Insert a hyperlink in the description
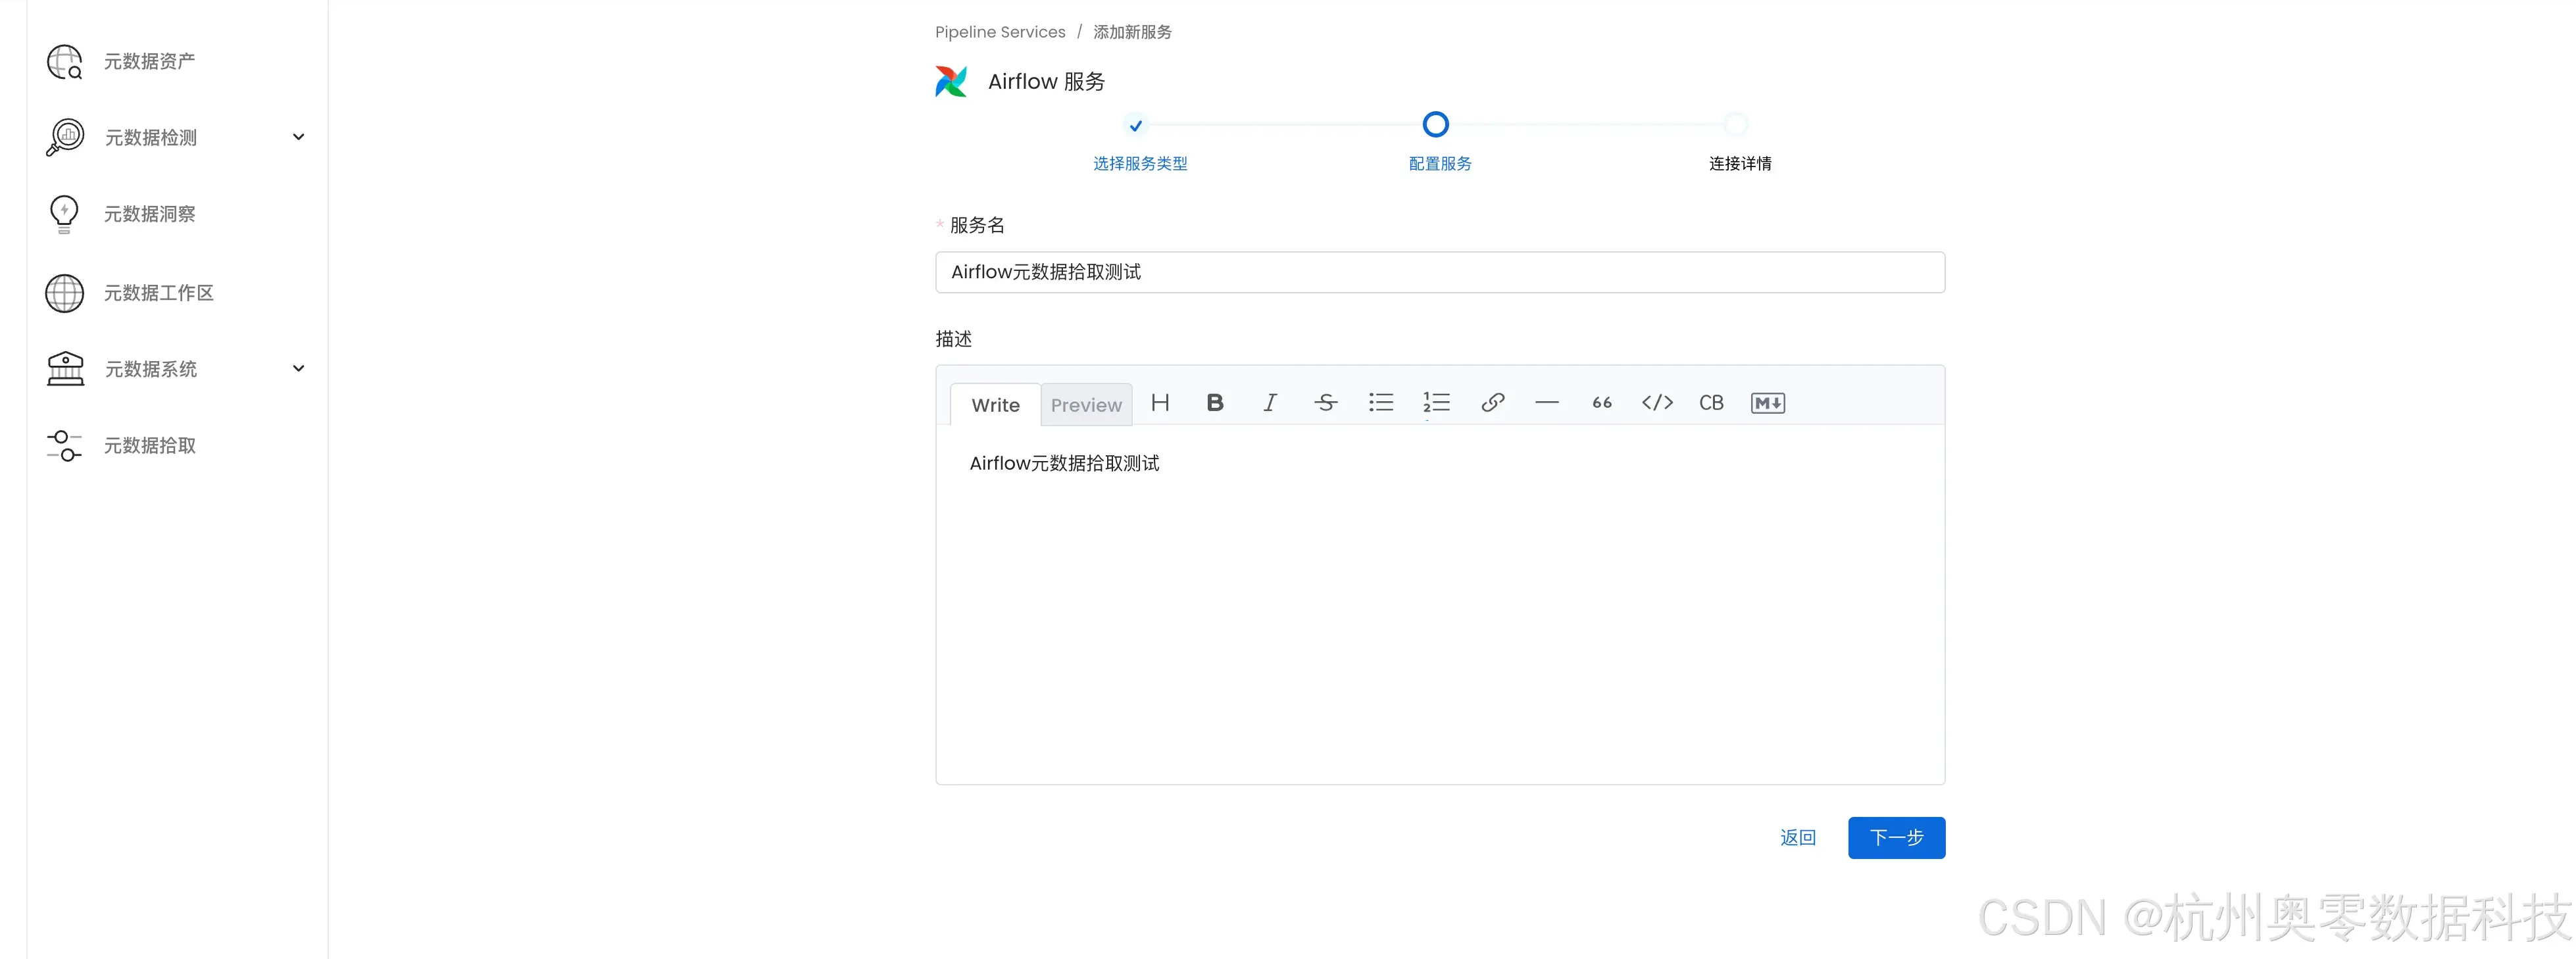Viewport: 2576px width, 959px height. [1492, 403]
